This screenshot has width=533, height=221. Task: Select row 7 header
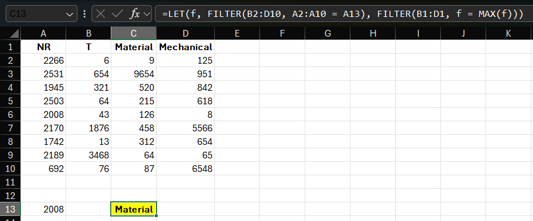pos(10,128)
